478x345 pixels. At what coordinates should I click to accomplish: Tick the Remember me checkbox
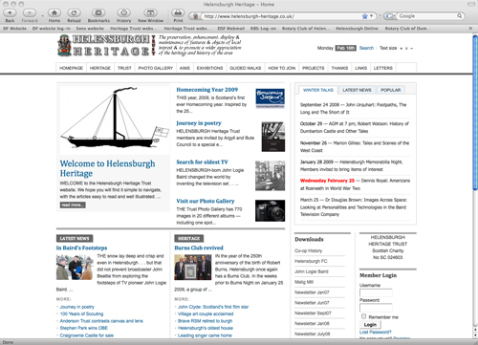[x=363, y=316]
